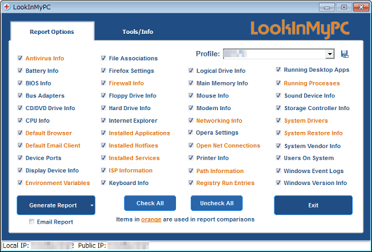Switch to the Tools/Info tab
The image size is (372, 252).
point(138,32)
